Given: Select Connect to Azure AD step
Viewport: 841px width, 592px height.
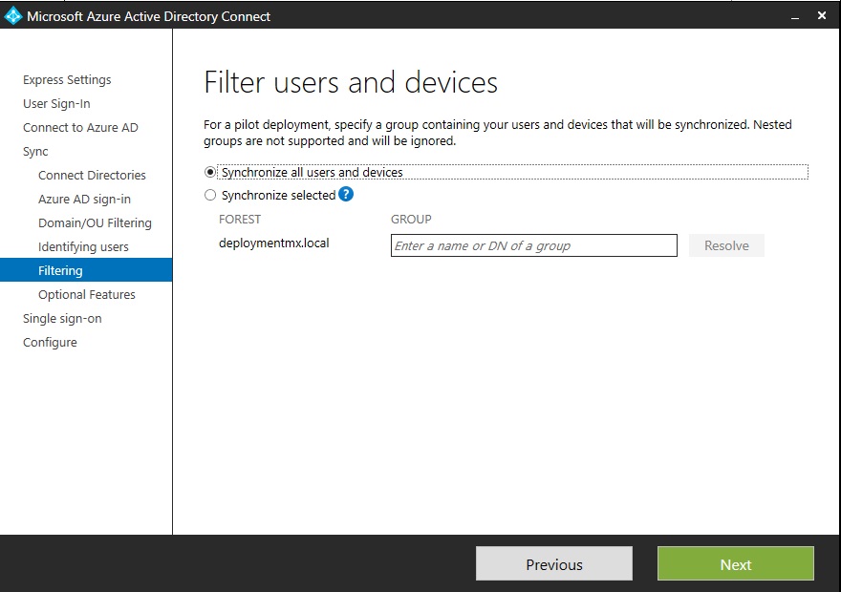Looking at the screenshot, I should (80, 128).
